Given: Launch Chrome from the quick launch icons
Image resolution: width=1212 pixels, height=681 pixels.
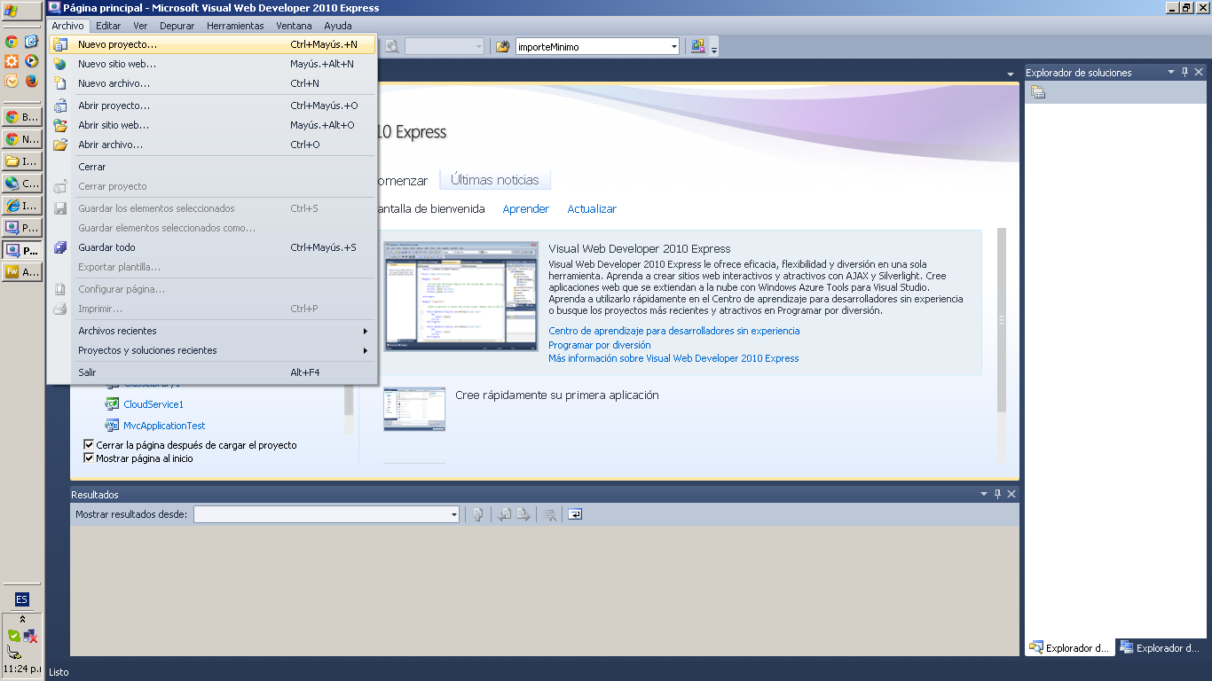Looking at the screenshot, I should (12, 42).
